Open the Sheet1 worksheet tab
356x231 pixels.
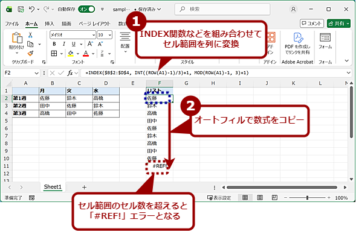click(53, 187)
